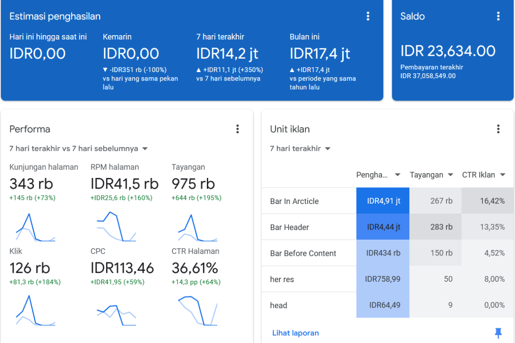Click the Bulan ini IDR17,4 jt figure
515x343 pixels.
320,54
